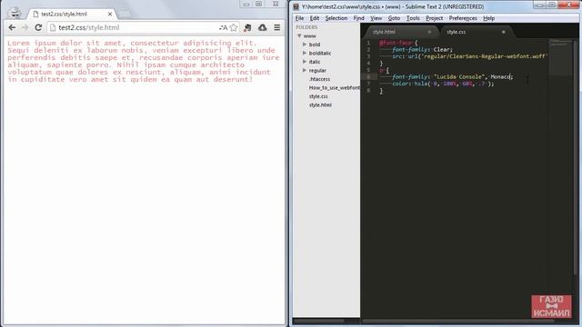Open .htaccess file in sidebar
The image size is (582, 327).
coord(319,79)
